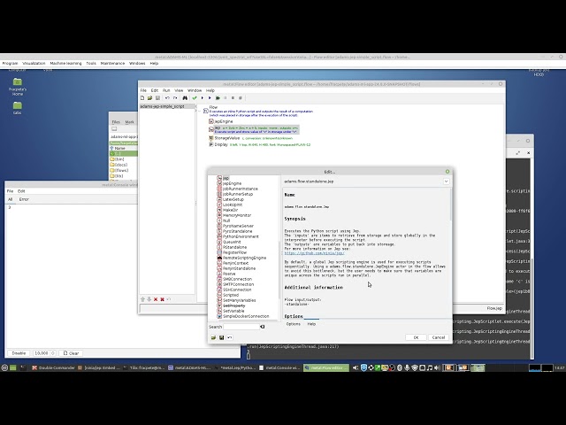Click the save disk icon in Edit dialog

pyautogui.click(x=221, y=337)
